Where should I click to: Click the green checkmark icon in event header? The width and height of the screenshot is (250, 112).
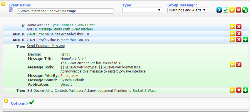(x=226, y=10)
